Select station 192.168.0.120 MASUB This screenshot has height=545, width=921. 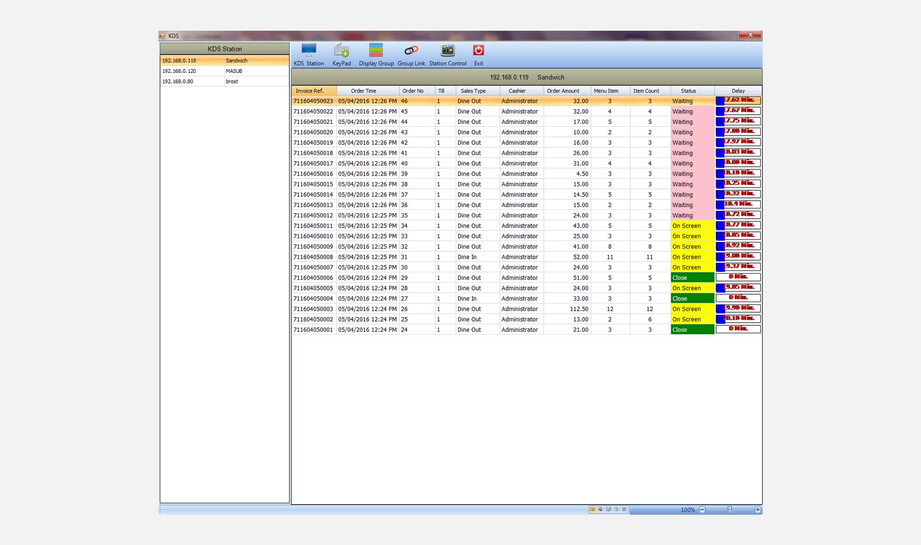pyautogui.click(x=224, y=71)
